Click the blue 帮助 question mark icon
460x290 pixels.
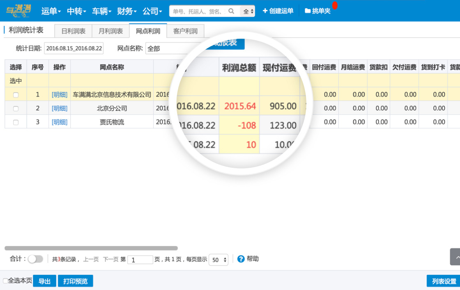click(x=241, y=259)
